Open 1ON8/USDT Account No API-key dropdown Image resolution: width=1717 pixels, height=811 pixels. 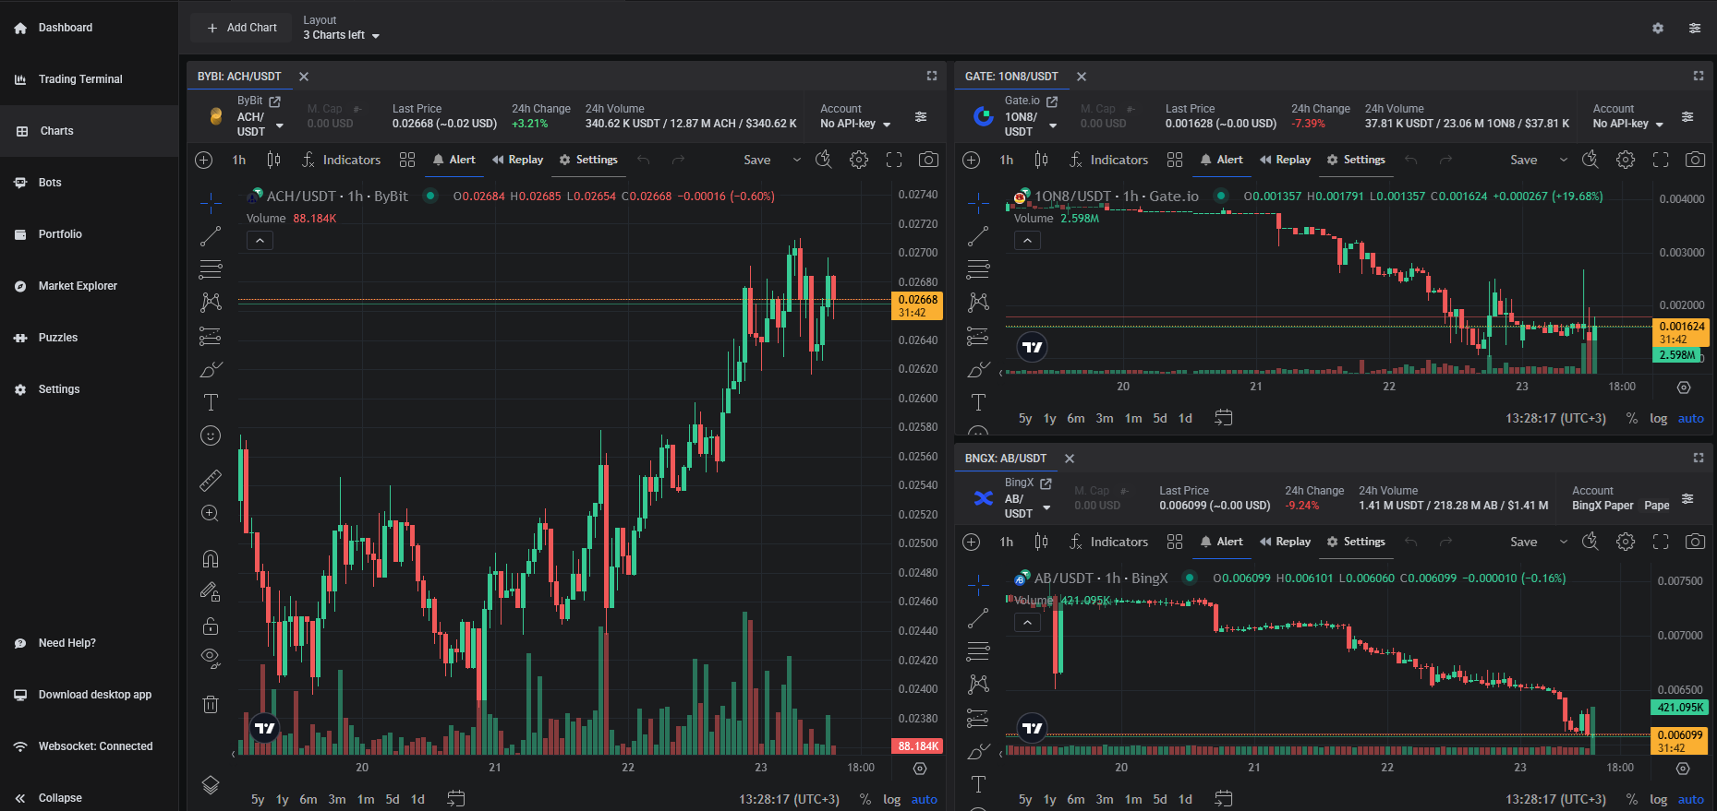click(1628, 124)
